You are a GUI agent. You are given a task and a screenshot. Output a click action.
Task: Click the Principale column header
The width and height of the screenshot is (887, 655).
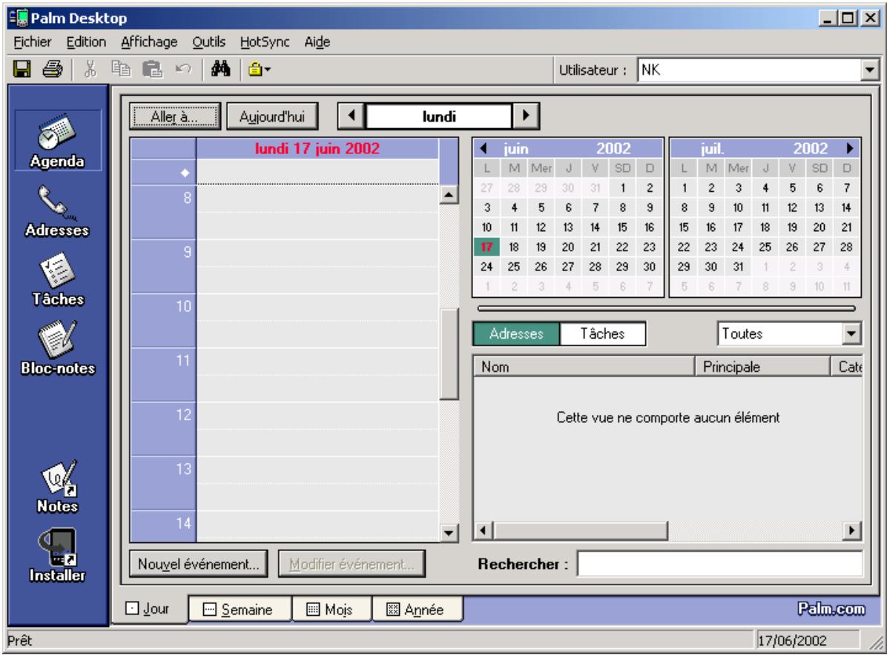762,367
